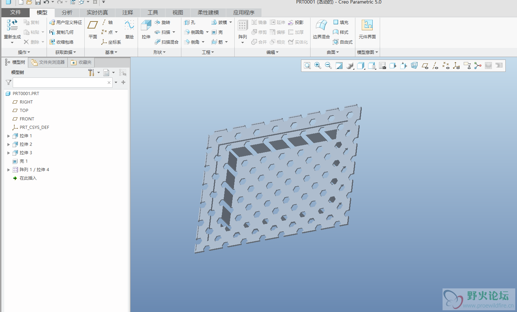Click Copy Geometry (复制几何) button

[x=61, y=32]
